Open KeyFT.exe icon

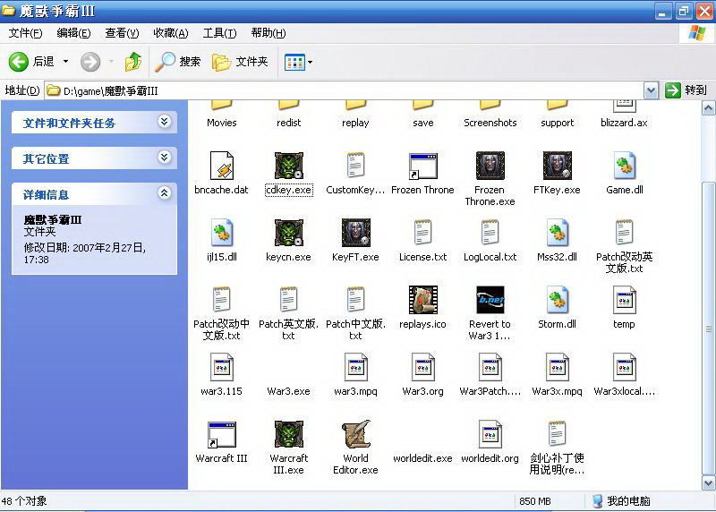(x=355, y=233)
